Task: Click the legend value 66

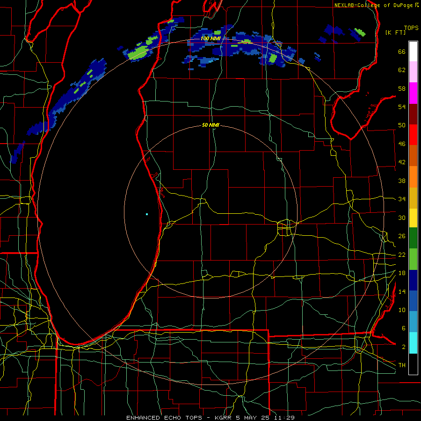Action: coord(402,52)
